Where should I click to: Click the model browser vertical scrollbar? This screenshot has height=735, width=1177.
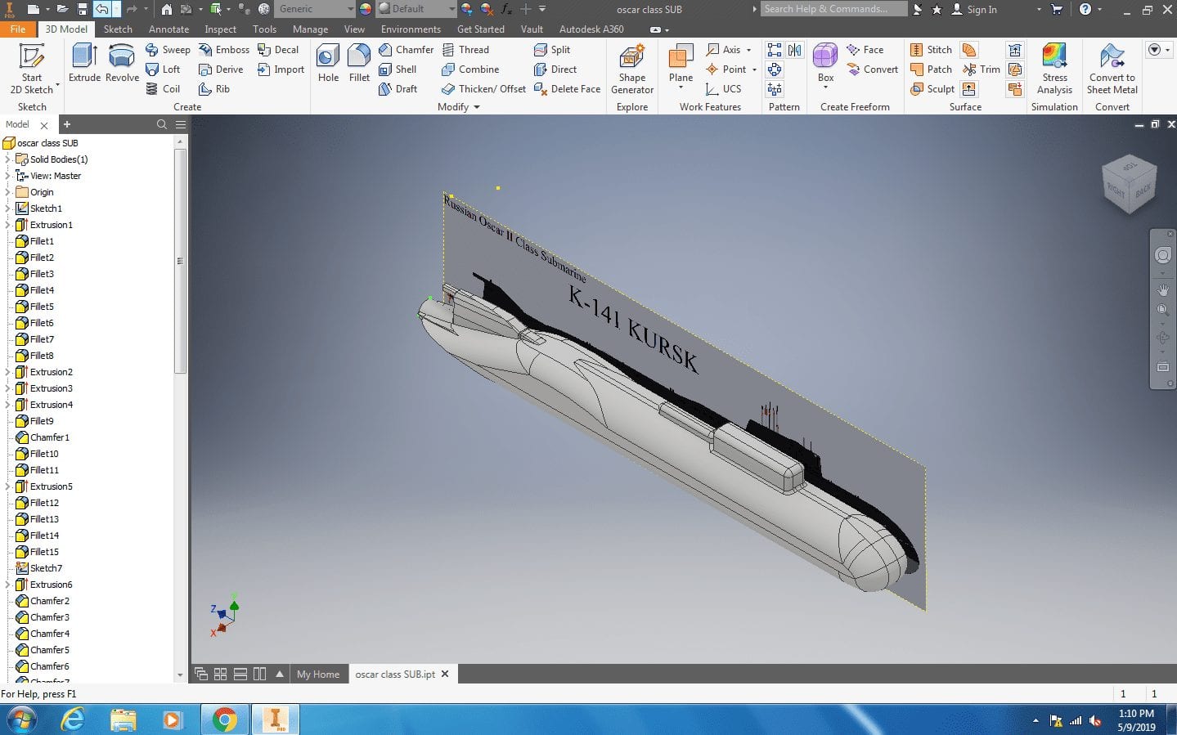click(180, 262)
